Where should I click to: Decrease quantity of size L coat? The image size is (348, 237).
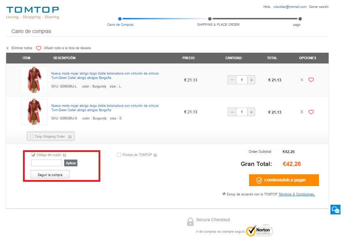point(232,80)
